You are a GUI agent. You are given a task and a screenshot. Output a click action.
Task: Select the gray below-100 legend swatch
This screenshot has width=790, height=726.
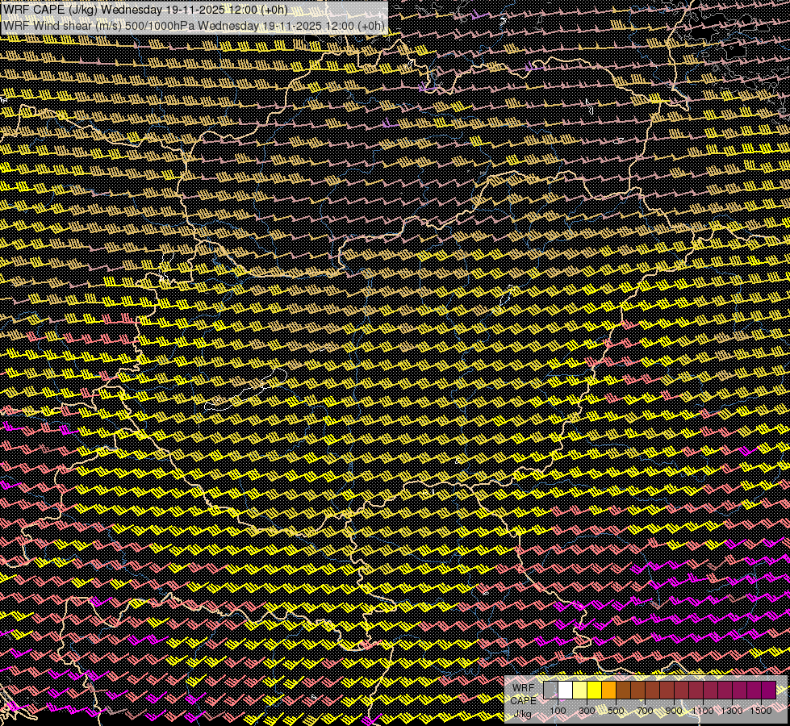pos(550,691)
